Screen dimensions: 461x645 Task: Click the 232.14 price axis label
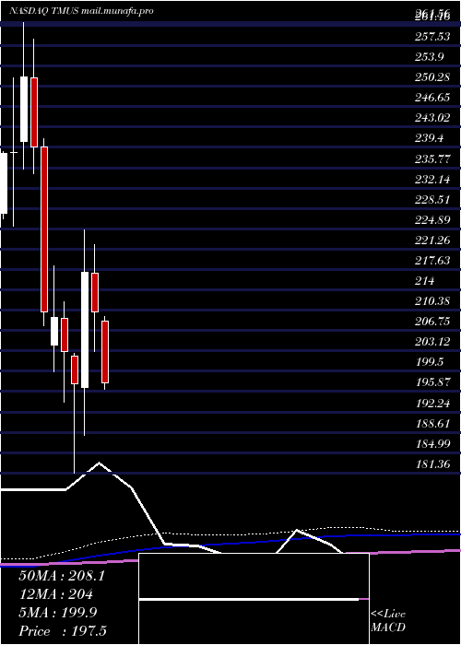click(432, 180)
